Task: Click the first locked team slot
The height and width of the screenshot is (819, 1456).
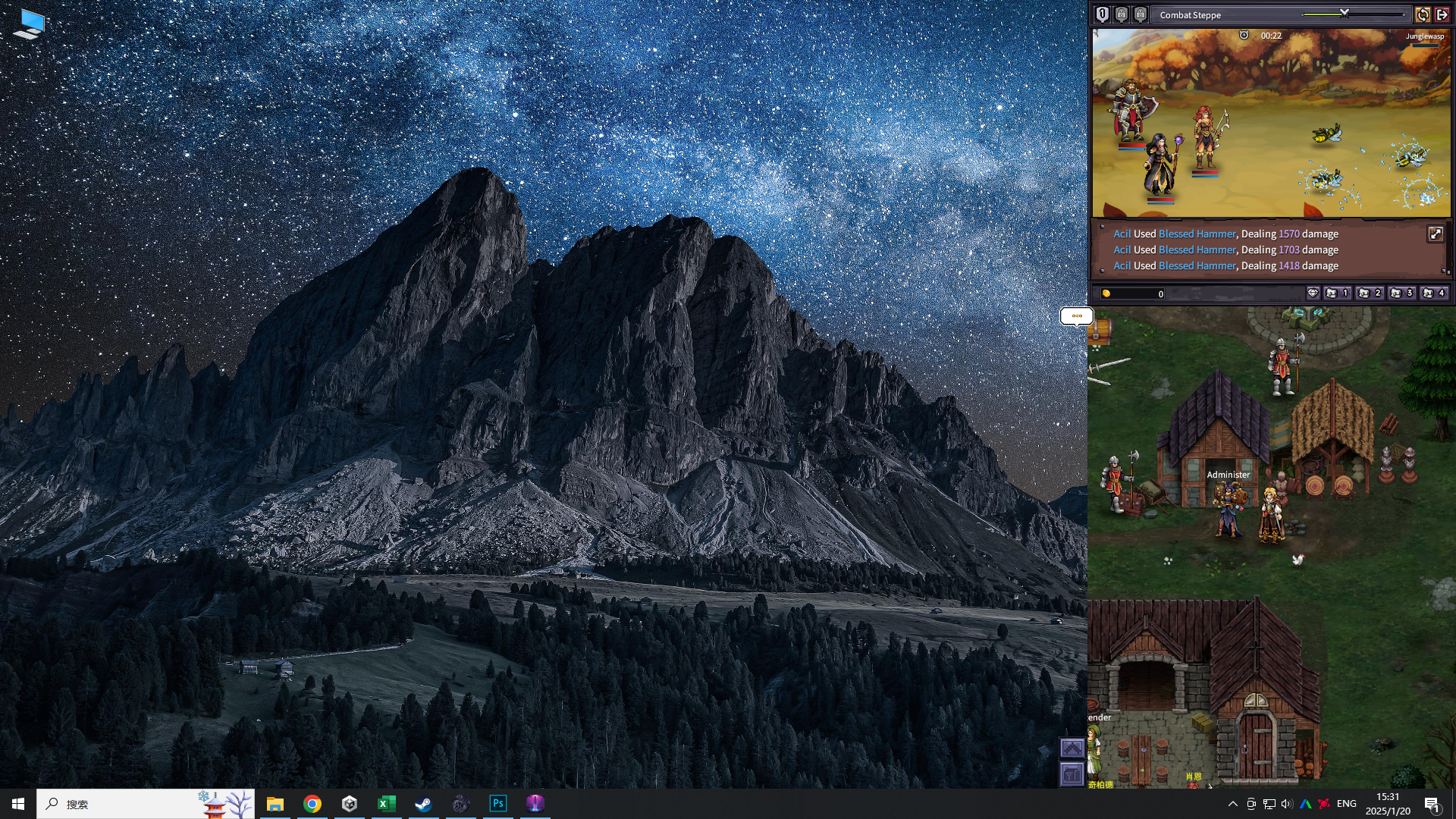Action: 1122,14
